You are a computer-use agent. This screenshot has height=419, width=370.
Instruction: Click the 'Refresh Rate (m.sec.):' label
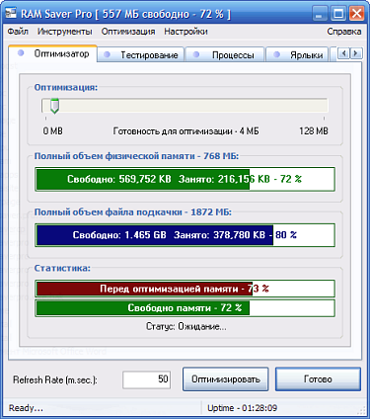click(55, 379)
